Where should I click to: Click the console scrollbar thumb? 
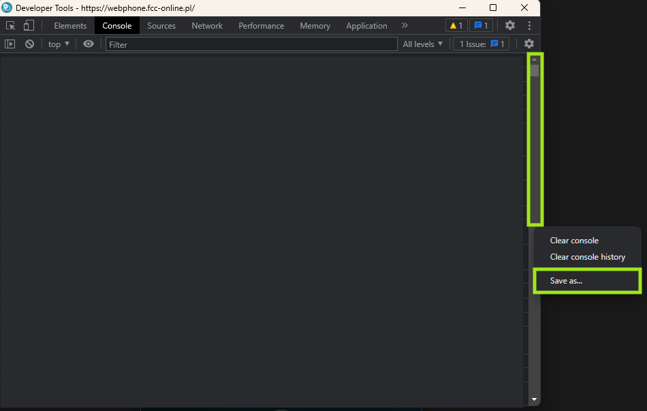coord(535,70)
